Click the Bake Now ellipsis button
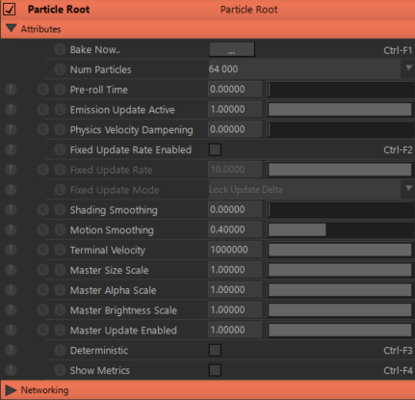The height and width of the screenshot is (400, 415). point(232,49)
